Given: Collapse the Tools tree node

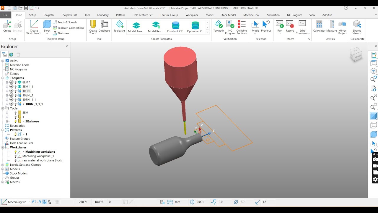Looking at the screenshot, I should tap(3, 108).
